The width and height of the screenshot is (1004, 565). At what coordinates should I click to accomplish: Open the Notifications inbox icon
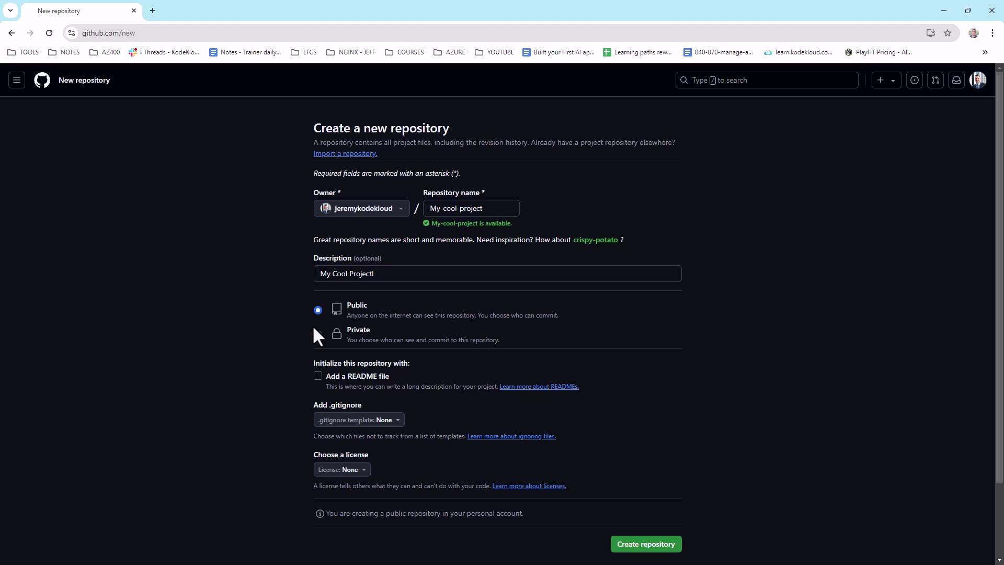pos(956,80)
